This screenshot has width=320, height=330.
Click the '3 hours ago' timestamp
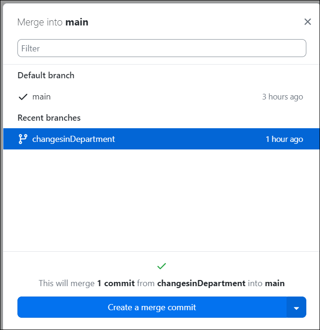pos(282,97)
